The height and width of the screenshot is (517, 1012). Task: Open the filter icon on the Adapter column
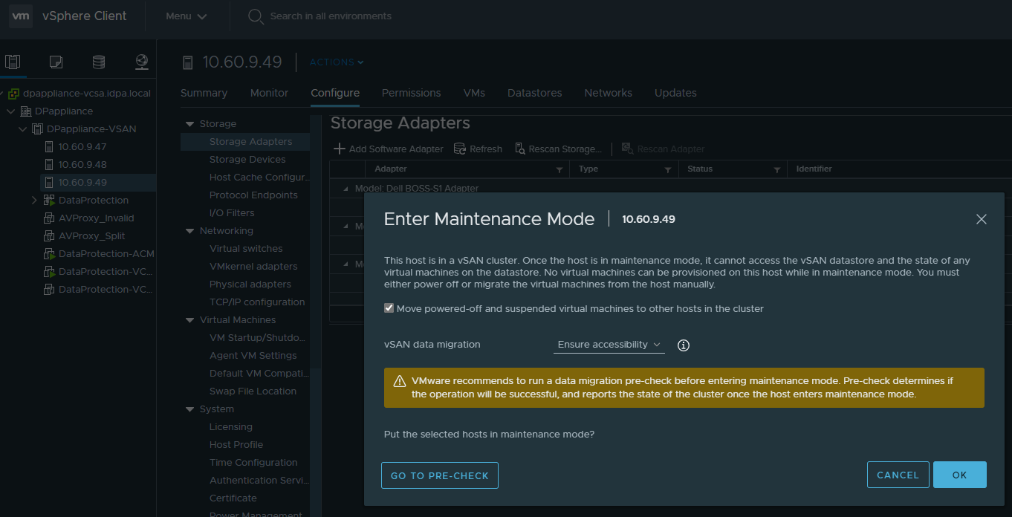tap(560, 169)
